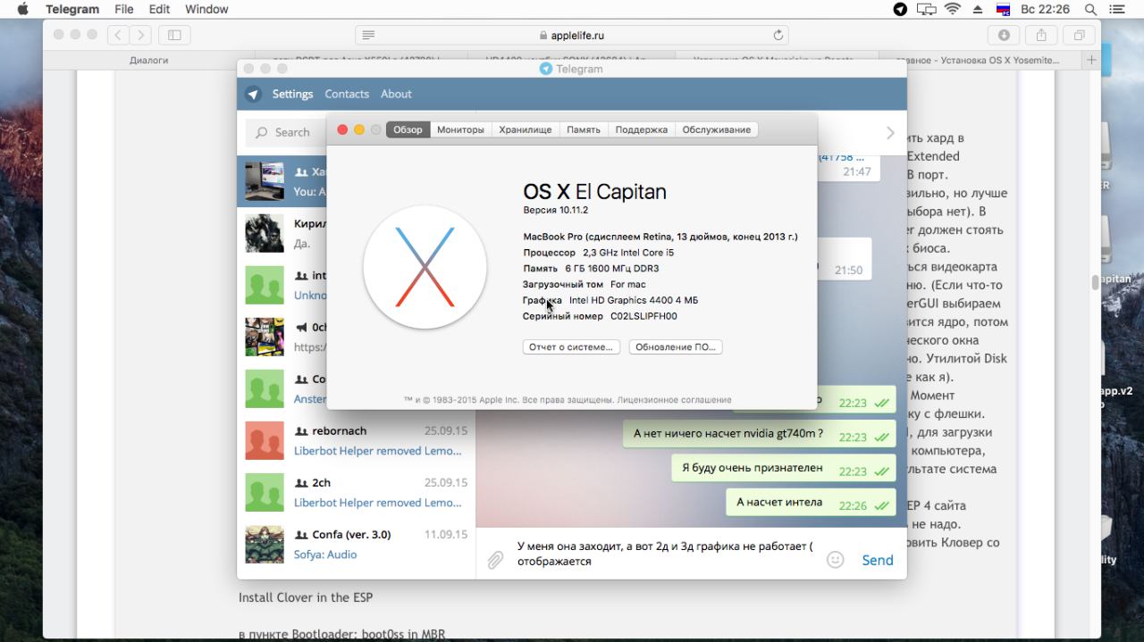Open a new Safari tab with plus
Image resolution: width=1144 pixels, height=642 pixels.
[1090, 60]
